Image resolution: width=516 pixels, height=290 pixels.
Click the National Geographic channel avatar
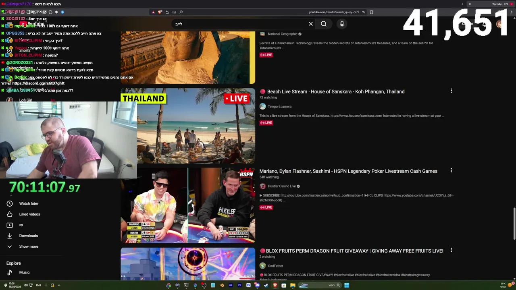[263, 34]
